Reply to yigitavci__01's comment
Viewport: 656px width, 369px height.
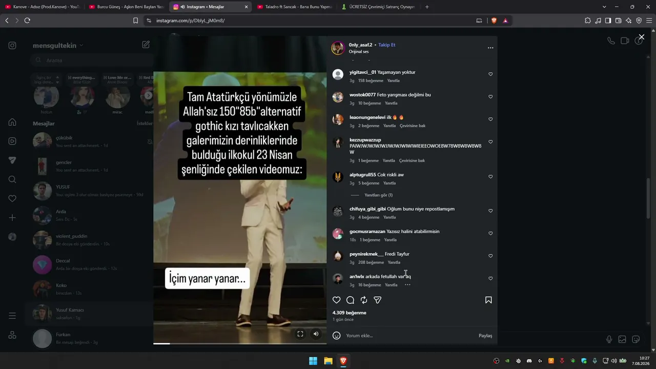[x=393, y=81]
